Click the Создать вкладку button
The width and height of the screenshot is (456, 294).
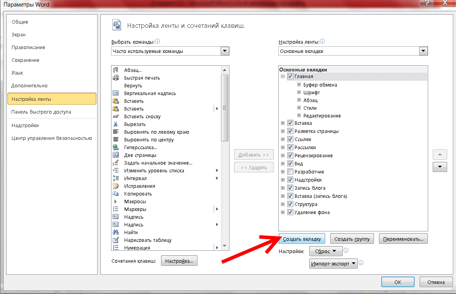pyautogui.click(x=302, y=239)
